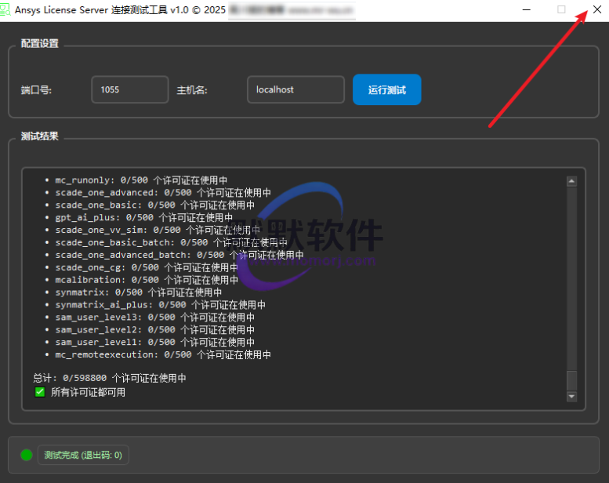
Task: Close the connection test tool window
Action: (596, 9)
